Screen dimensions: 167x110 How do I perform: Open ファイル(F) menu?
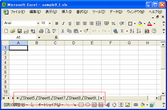pos(18,12)
